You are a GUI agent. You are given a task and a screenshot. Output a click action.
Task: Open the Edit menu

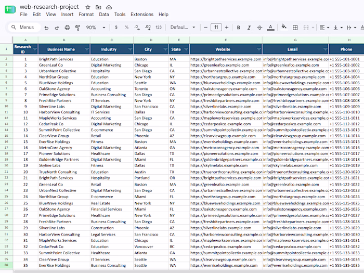pos(37,15)
